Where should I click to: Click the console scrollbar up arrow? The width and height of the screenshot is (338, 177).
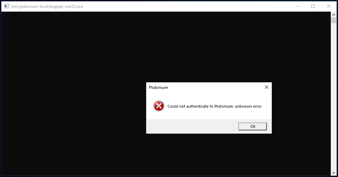(x=334, y=15)
